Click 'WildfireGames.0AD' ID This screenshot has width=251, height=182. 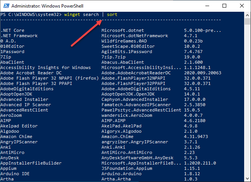click(124, 41)
